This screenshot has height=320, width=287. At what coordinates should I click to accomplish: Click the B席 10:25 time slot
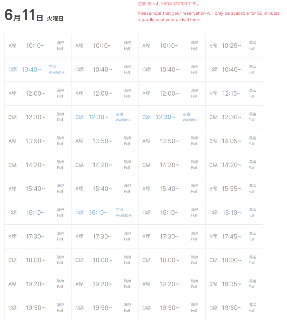point(231,46)
